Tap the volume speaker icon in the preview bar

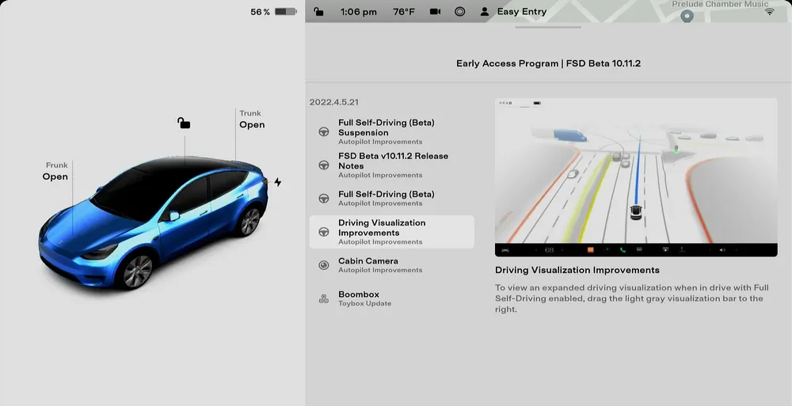pos(722,250)
